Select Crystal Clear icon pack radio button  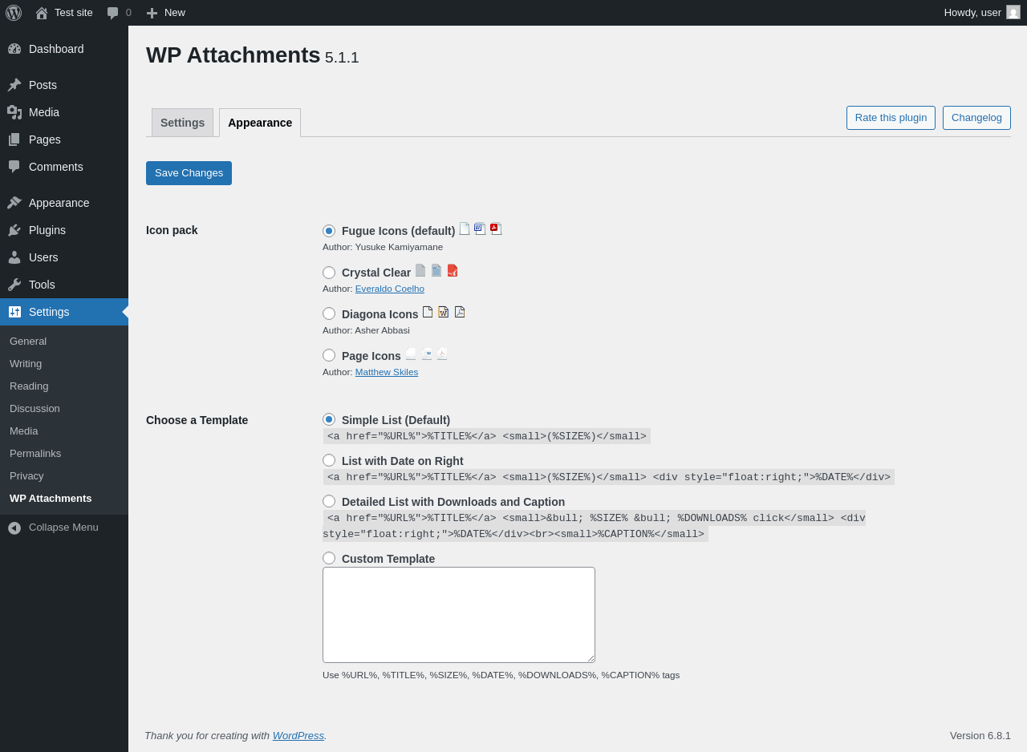coord(329,273)
